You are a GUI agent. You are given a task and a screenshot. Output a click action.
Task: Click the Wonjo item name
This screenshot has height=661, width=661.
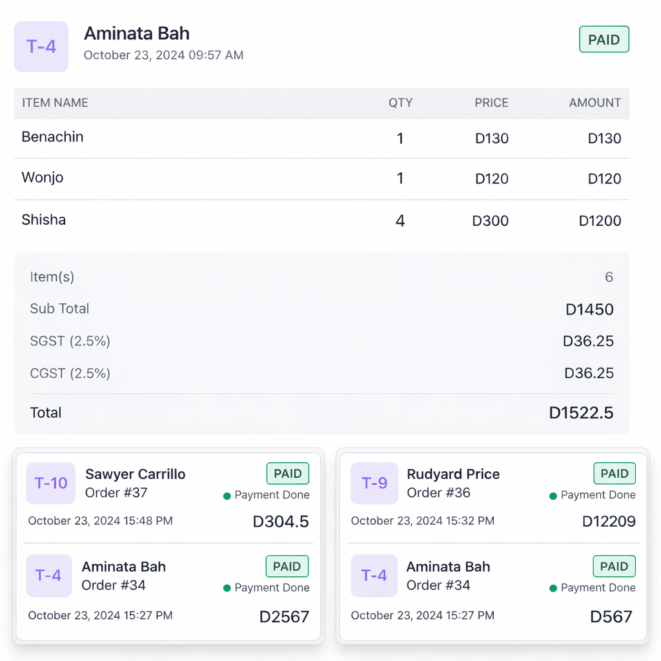(x=42, y=178)
